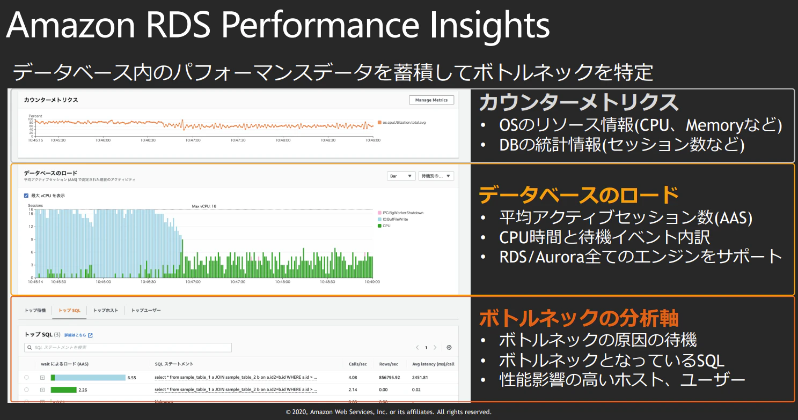Click the IPC:BgWorkerShutdown legend swatch
The height and width of the screenshot is (420, 798).
click(379, 213)
